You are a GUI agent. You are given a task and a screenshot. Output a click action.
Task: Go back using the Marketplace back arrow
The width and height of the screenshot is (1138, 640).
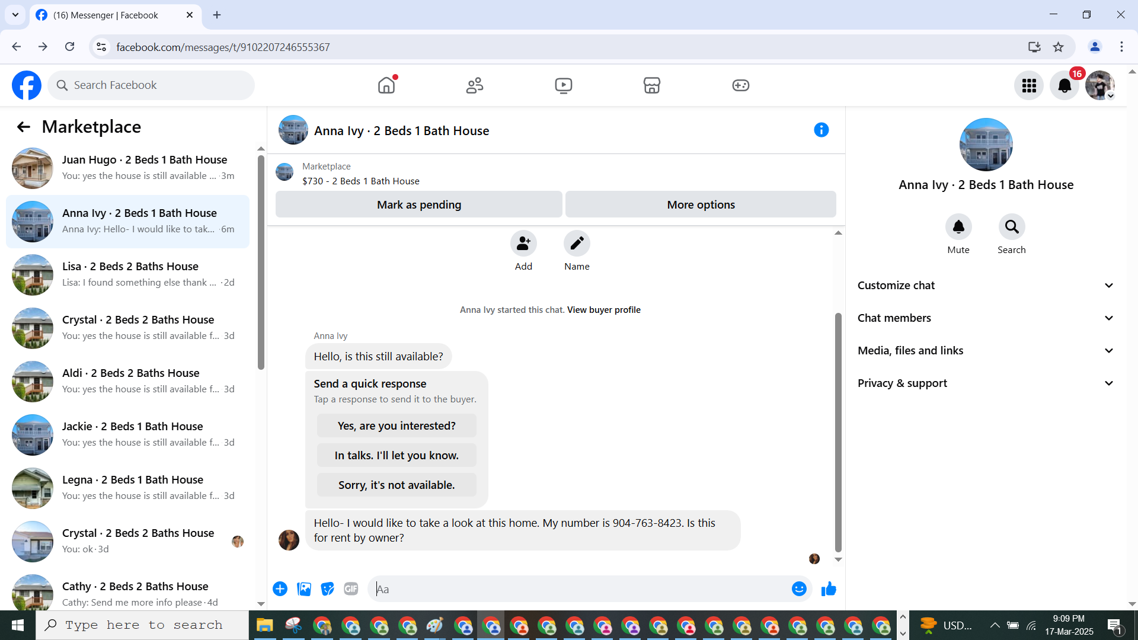(24, 127)
